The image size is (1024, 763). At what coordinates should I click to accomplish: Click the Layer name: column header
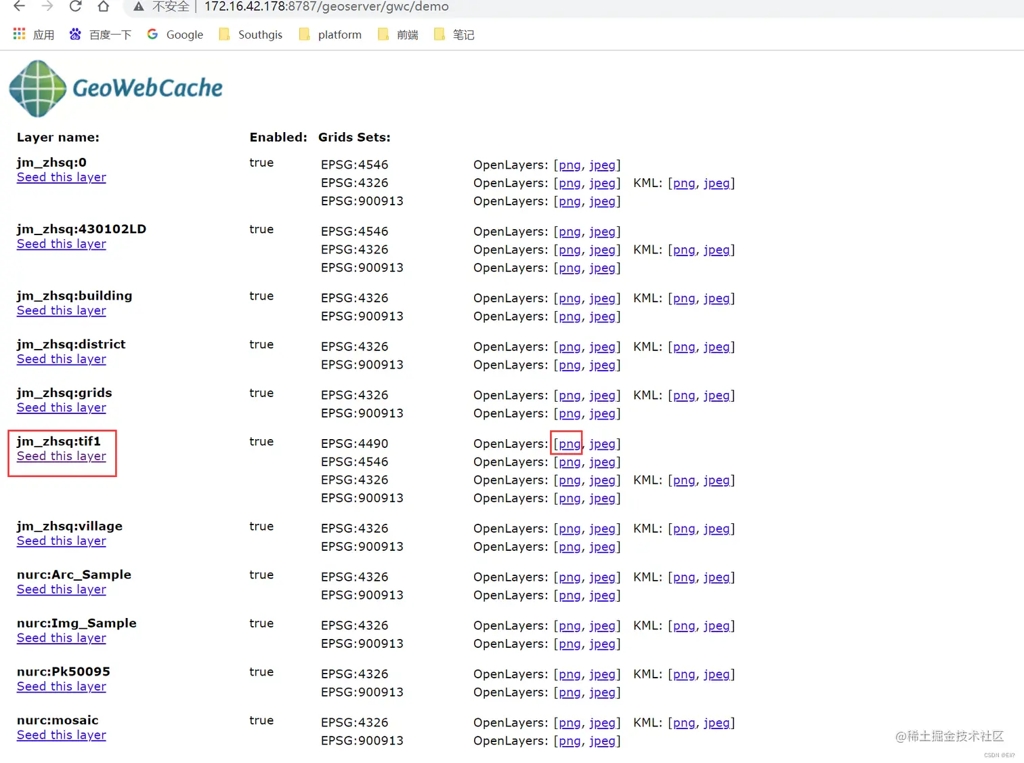[58, 138]
